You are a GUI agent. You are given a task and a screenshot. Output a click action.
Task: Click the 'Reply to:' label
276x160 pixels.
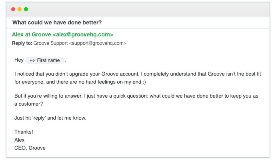coord(22,43)
